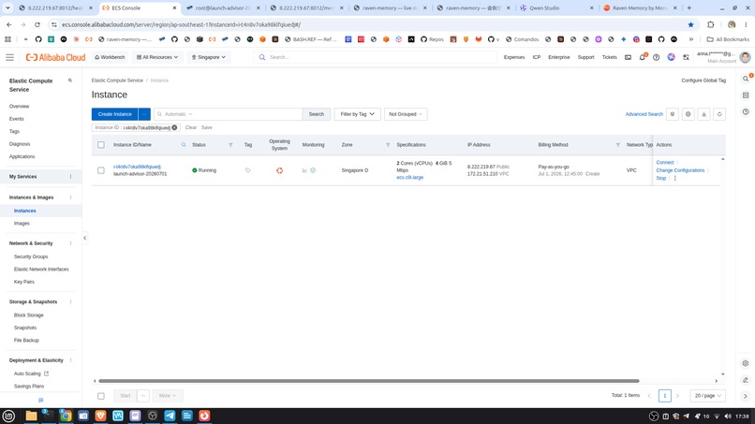The image size is (755, 424).
Task: Open the Advanced Search link
Action: [644, 114]
